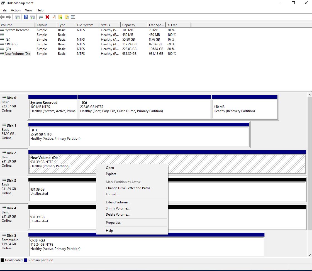
Task: Click the System Reserved volume icon in list
Action: [x=2, y=30]
